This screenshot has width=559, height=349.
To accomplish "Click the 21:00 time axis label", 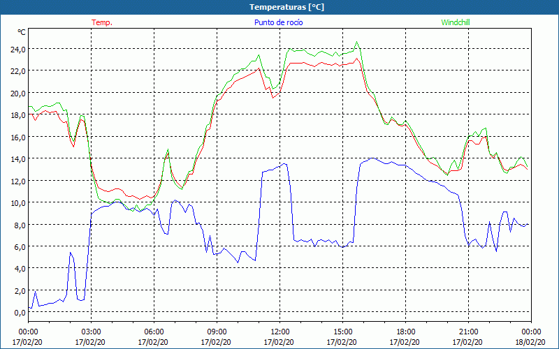I will point(468,332).
